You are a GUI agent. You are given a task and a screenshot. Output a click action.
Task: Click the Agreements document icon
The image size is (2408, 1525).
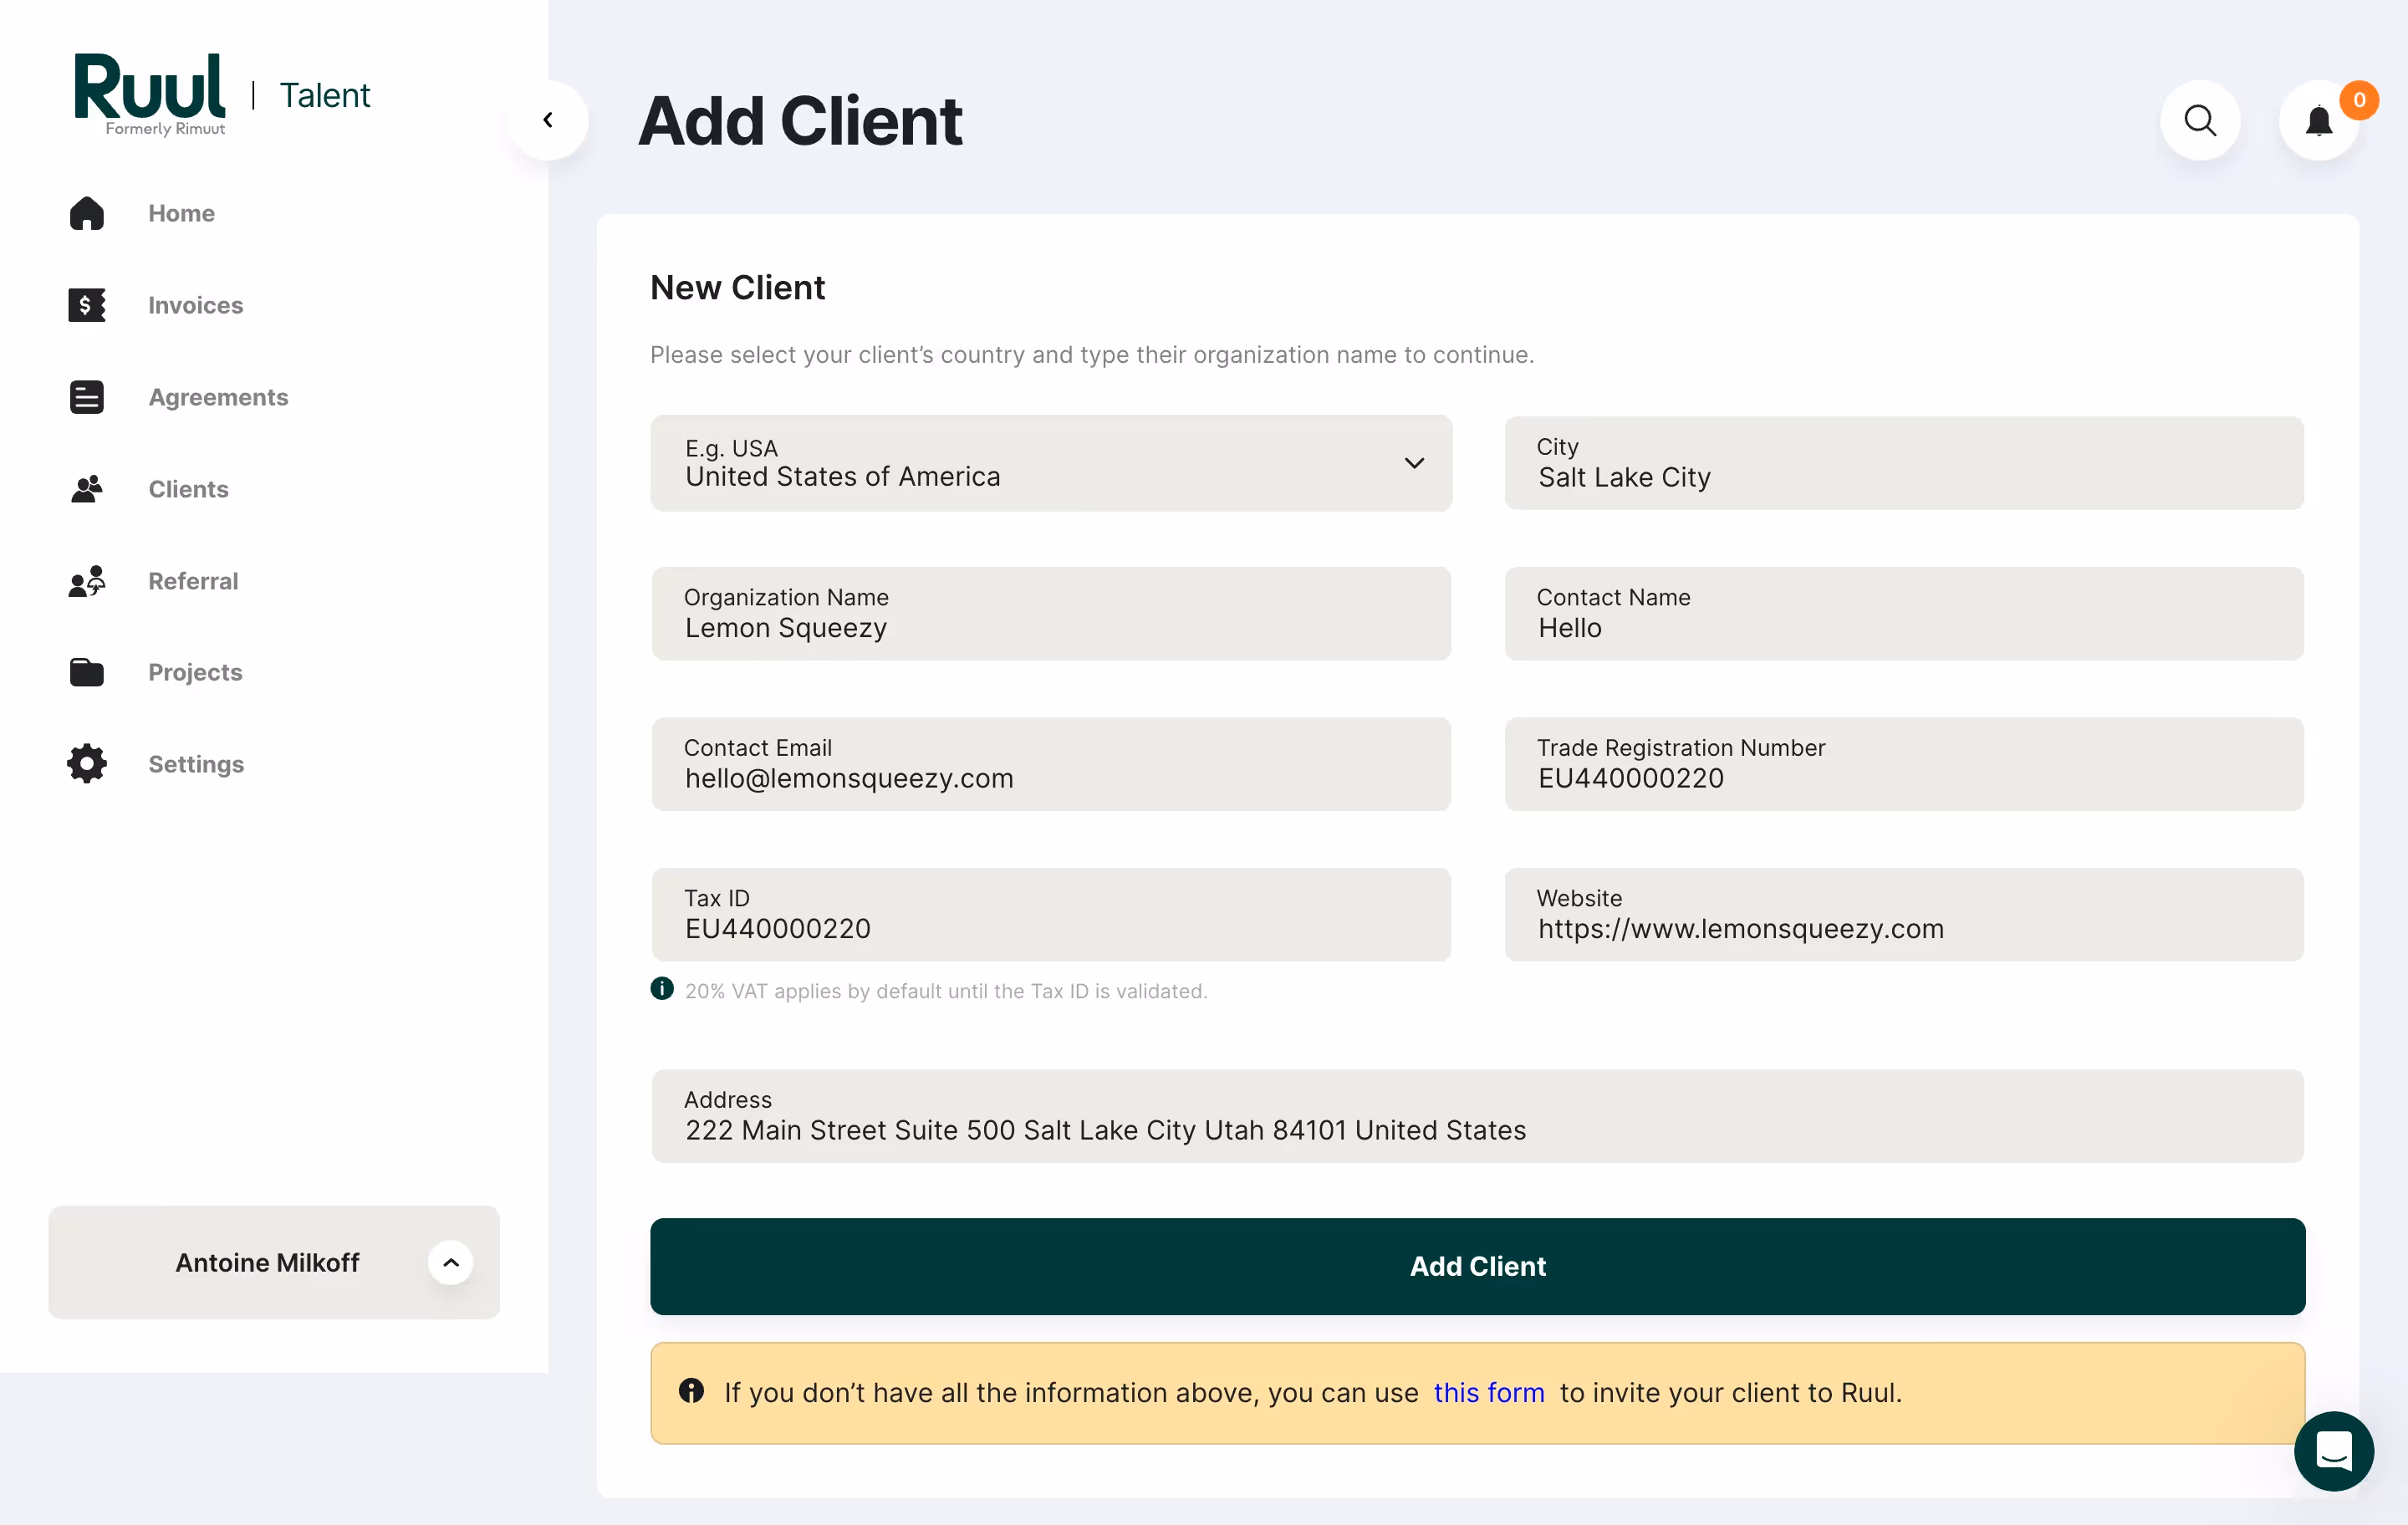(x=86, y=397)
